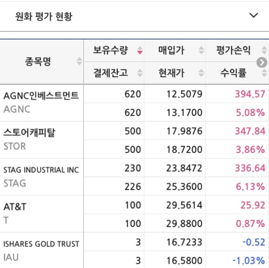The height and width of the screenshot is (268, 269).
Task: Expand the 원화 평가 현황 section chevron
Action: tap(253, 16)
